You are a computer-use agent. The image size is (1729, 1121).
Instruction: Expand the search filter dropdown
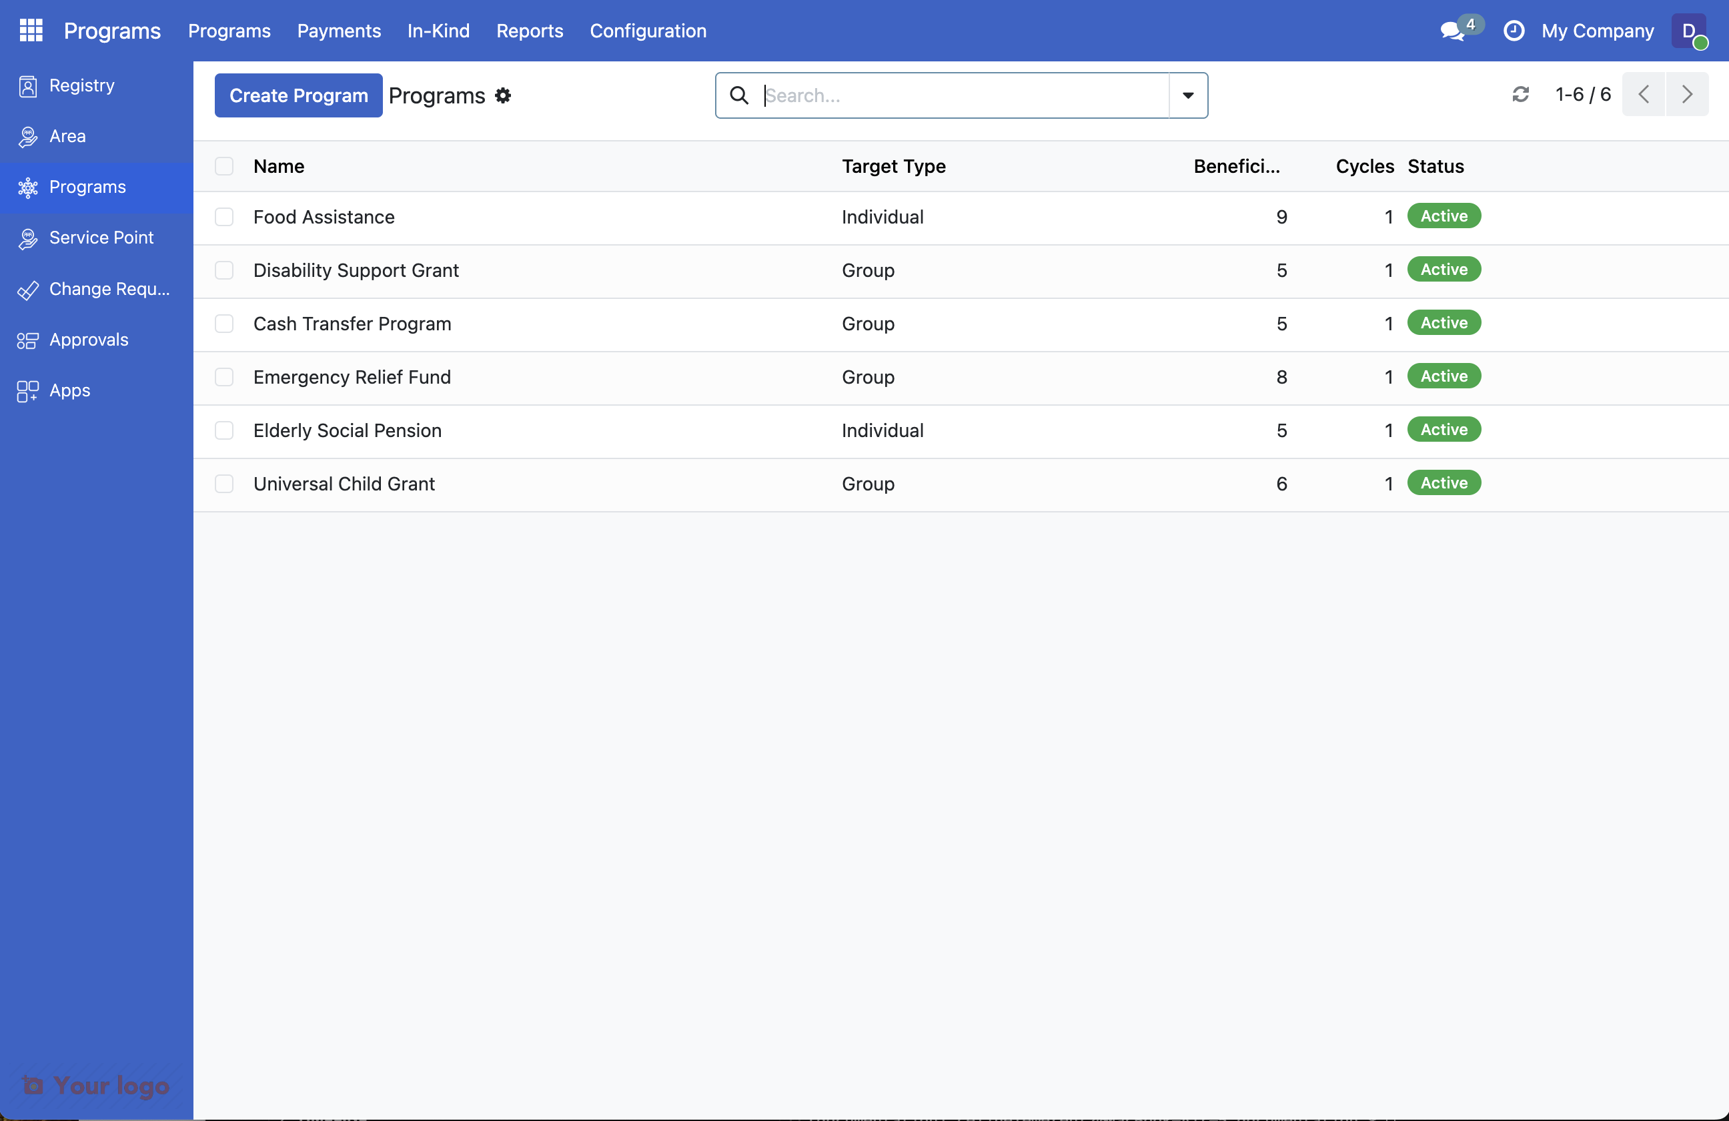click(1188, 95)
